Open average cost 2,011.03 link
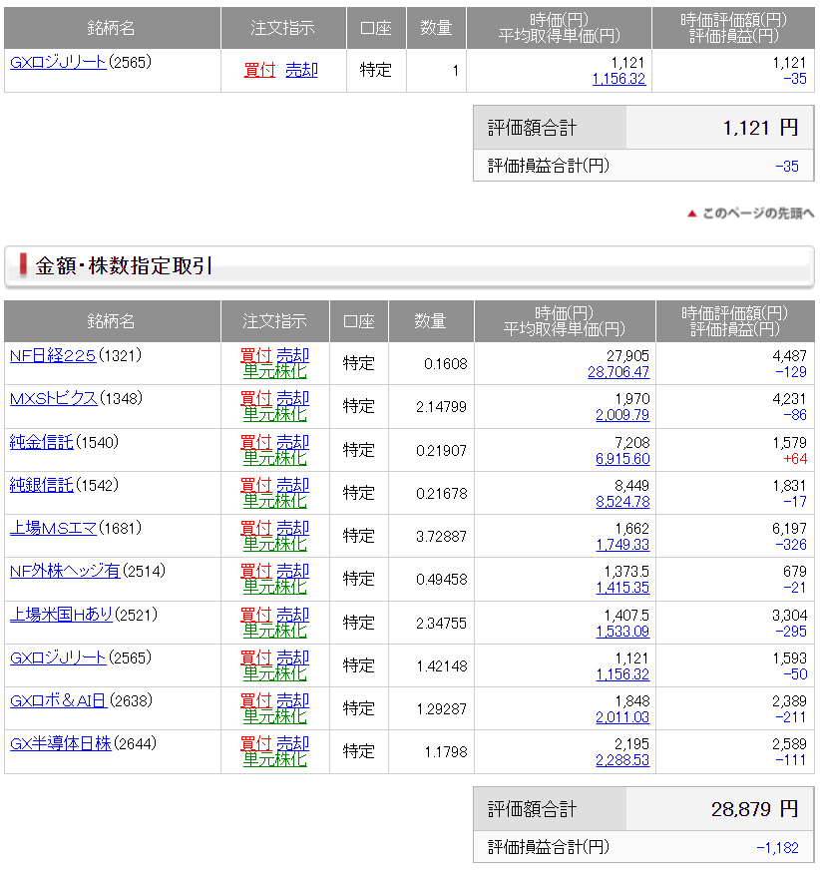The image size is (820, 873). click(622, 717)
